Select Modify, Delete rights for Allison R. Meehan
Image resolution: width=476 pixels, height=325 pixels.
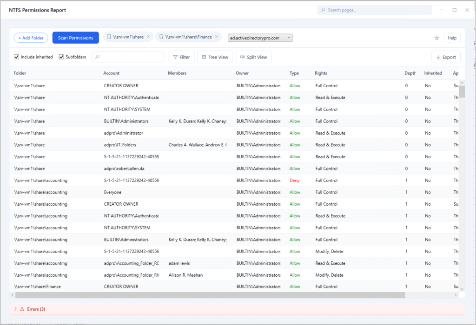tap(330, 275)
